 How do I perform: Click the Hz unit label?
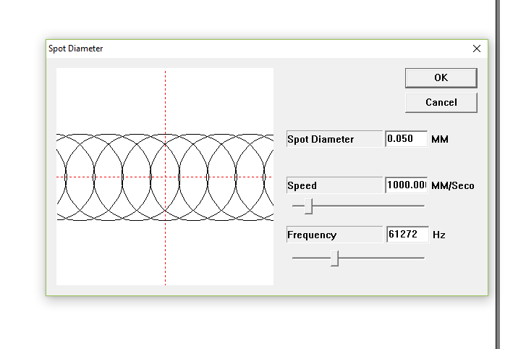tap(438, 235)
